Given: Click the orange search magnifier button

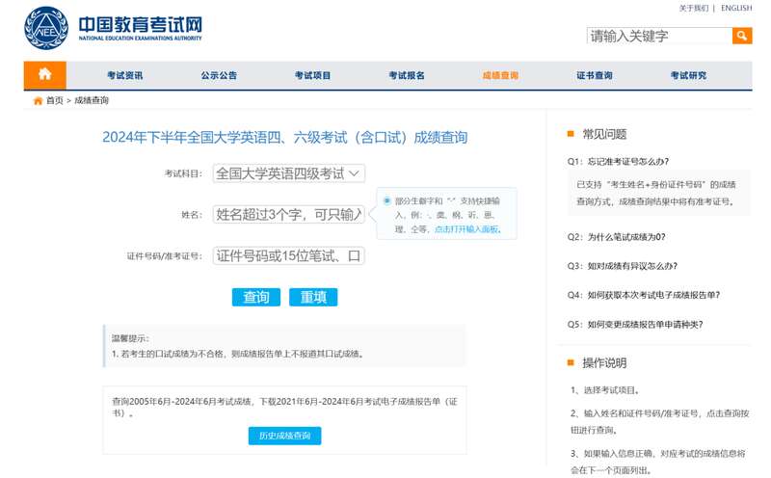Looking at the screenshot, I should click(742, 36).
